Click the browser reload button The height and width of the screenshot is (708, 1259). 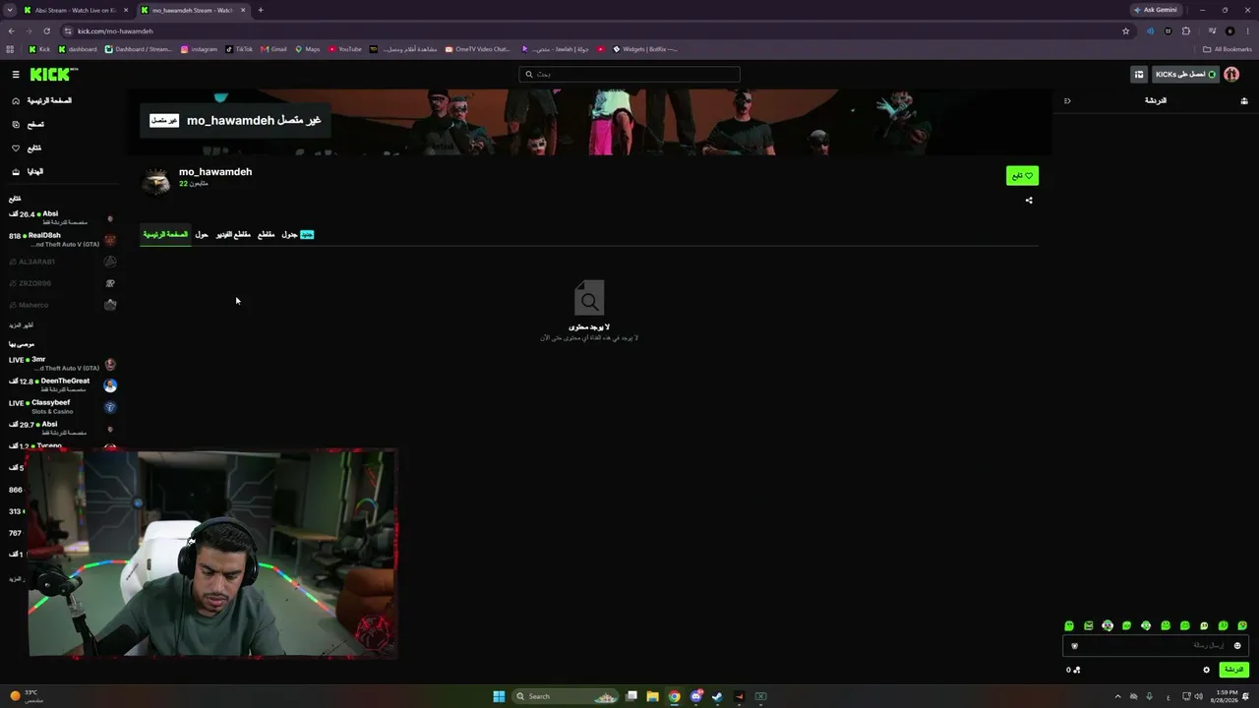46,30
